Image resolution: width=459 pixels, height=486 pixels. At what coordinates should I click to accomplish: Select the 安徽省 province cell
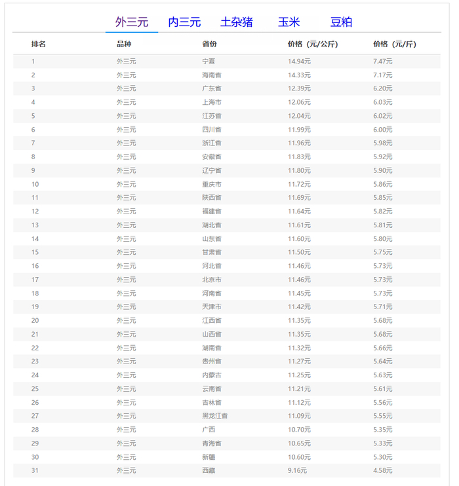(x=212, y=157)
